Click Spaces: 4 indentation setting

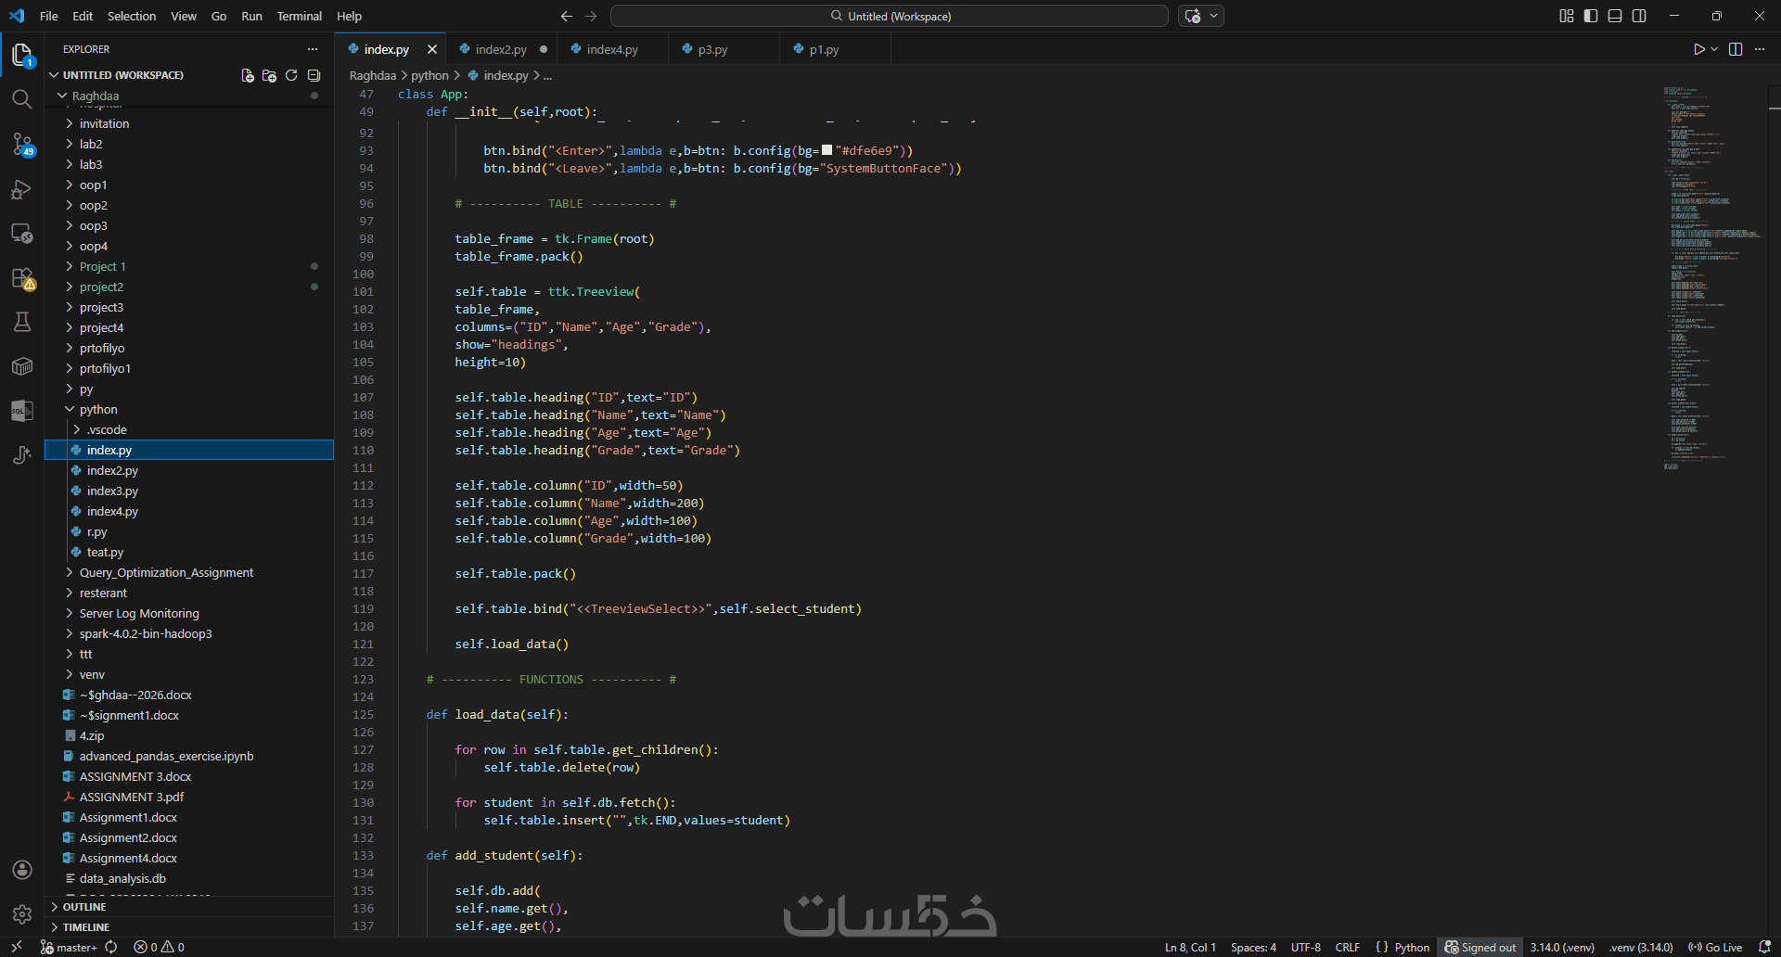(x=1253, y=947)
